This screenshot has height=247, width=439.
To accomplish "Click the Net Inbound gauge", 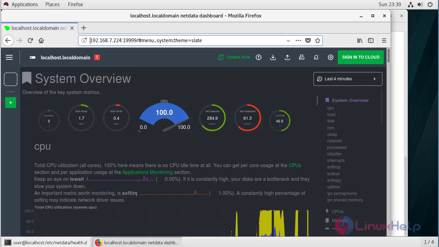I will click(212, 118).
